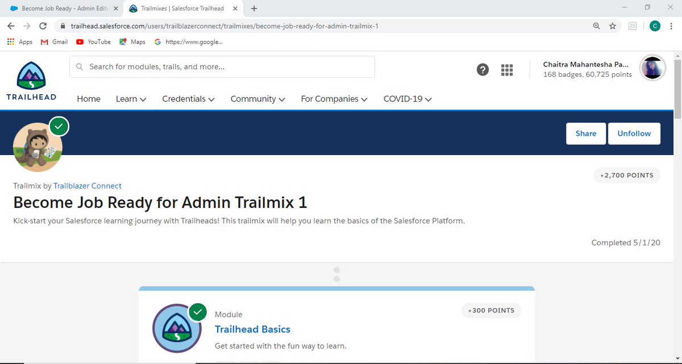682x364 pixels.
Task: Click the Trailhead logo
Action: [x=31, y=81]
